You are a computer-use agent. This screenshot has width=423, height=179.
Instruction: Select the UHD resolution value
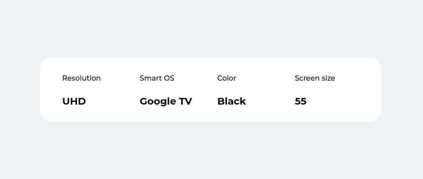click(74, 101)
